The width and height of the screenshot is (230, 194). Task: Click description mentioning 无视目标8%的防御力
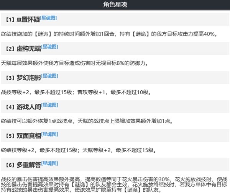click(x=74, y=63)
